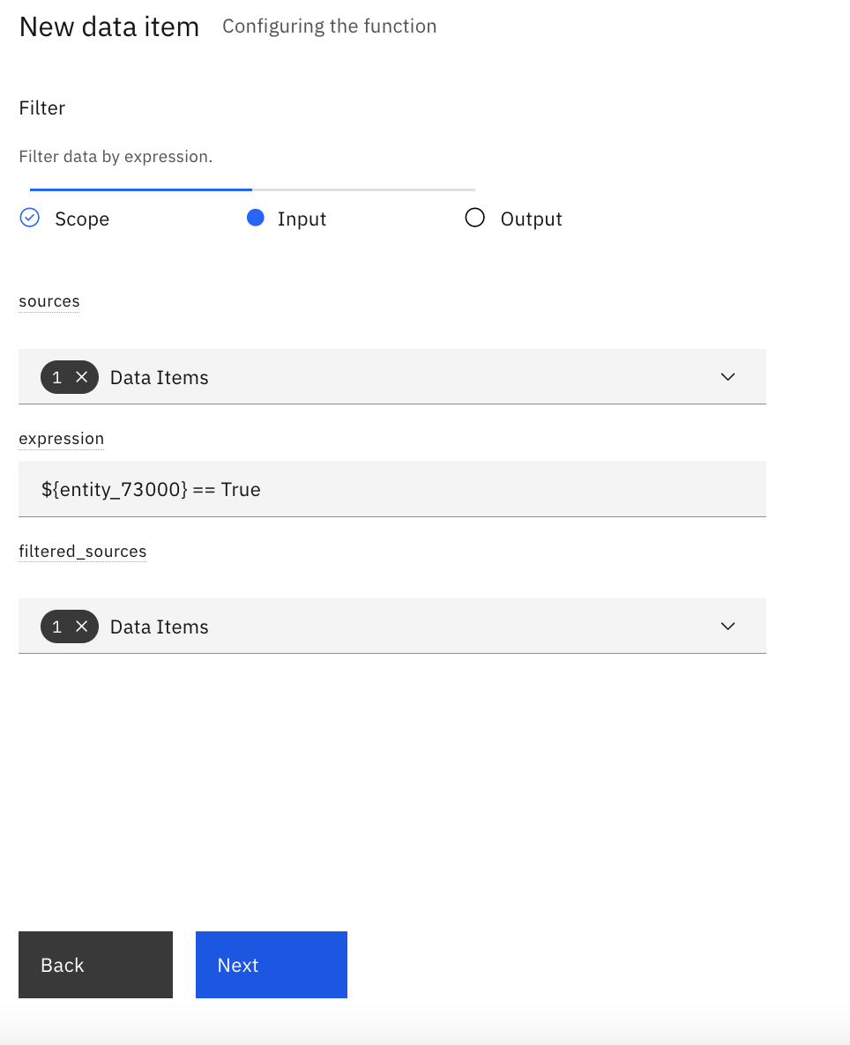The height and width of the screenshot is (1045, 850).
Task: Clear the selection in the sources dropdown
Action: tap(81, 377)
